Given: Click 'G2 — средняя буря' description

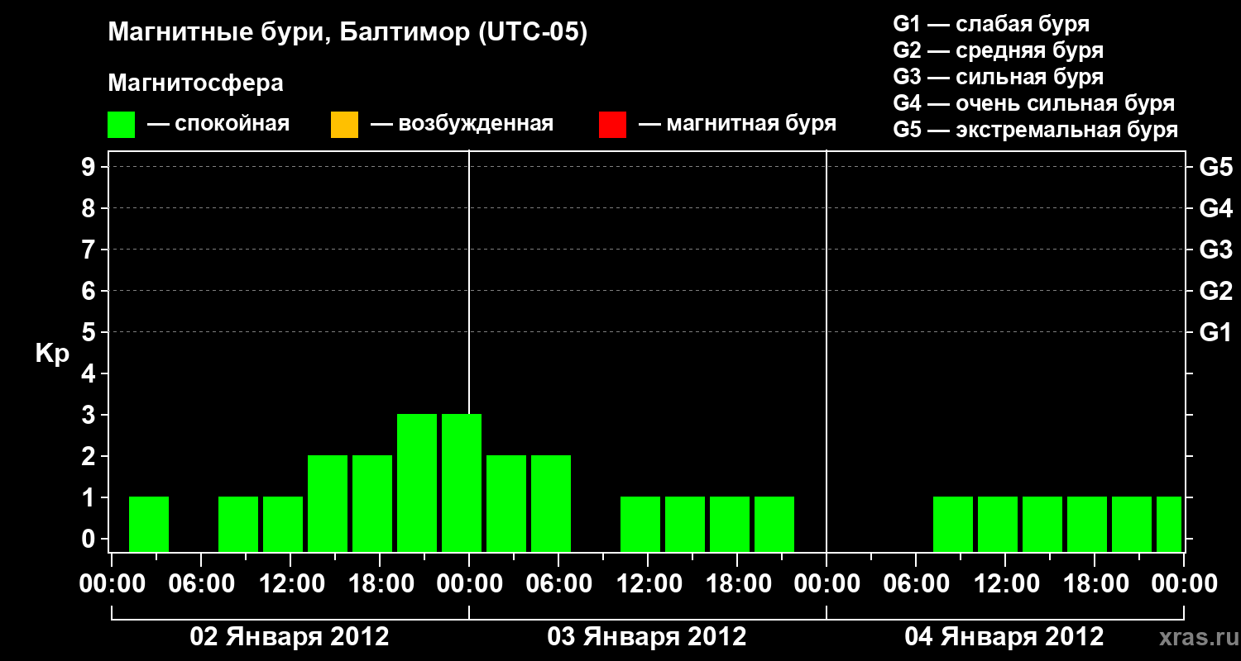Looking at the screenshot, I should [x=999, y=50].
